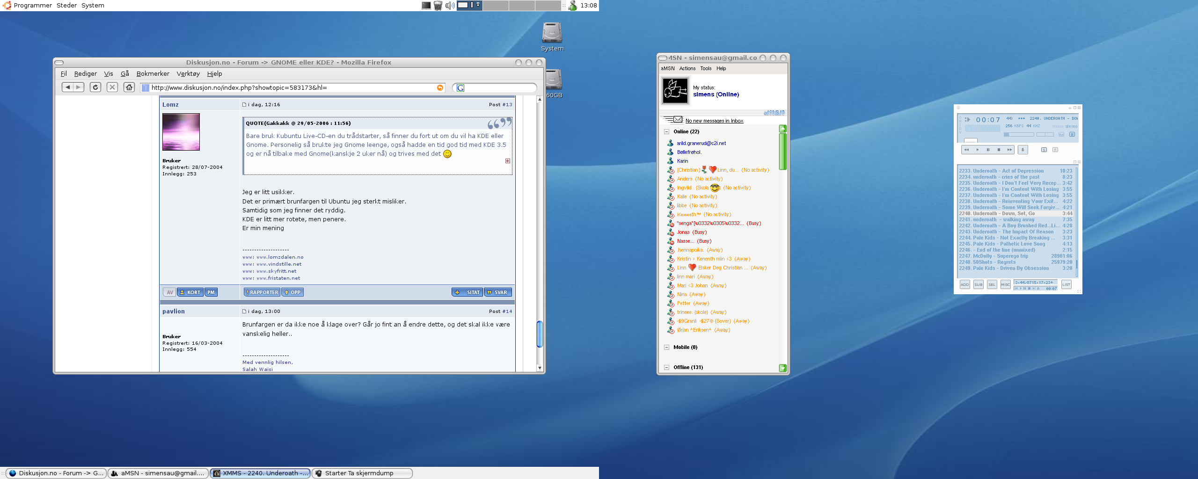Screen dimensions: 1198x479
Task: Click the aMSN inbox envelope icon
Action: pyautogui.click(x=678, y=120)
